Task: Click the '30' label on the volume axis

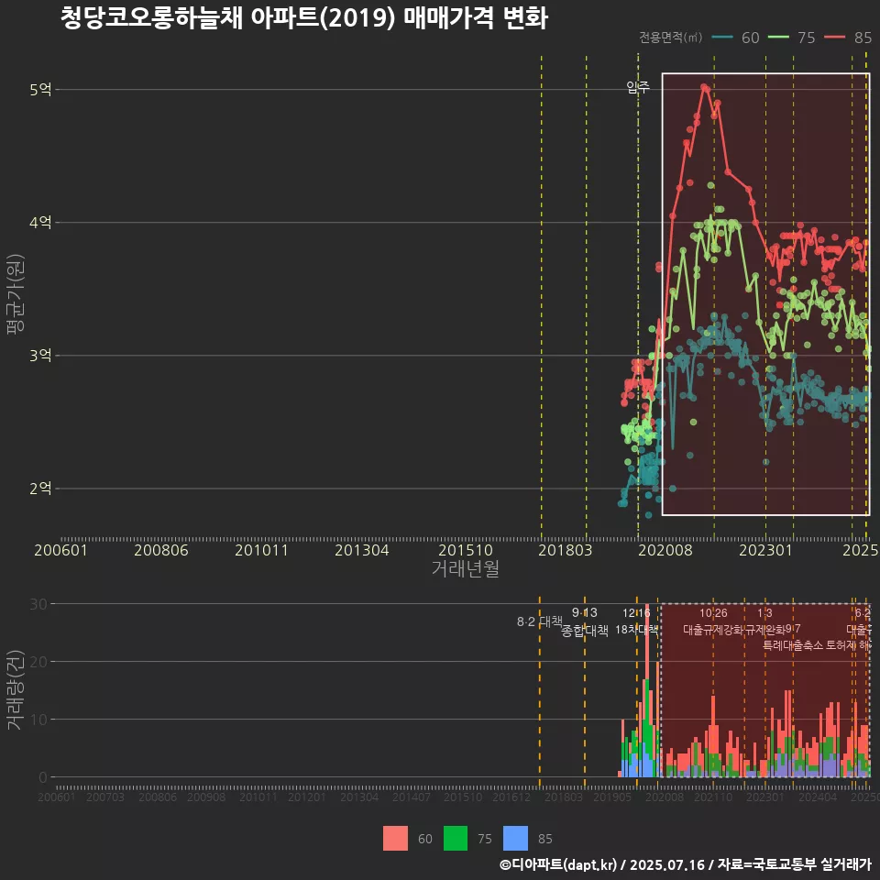Action: pos(38,604)
